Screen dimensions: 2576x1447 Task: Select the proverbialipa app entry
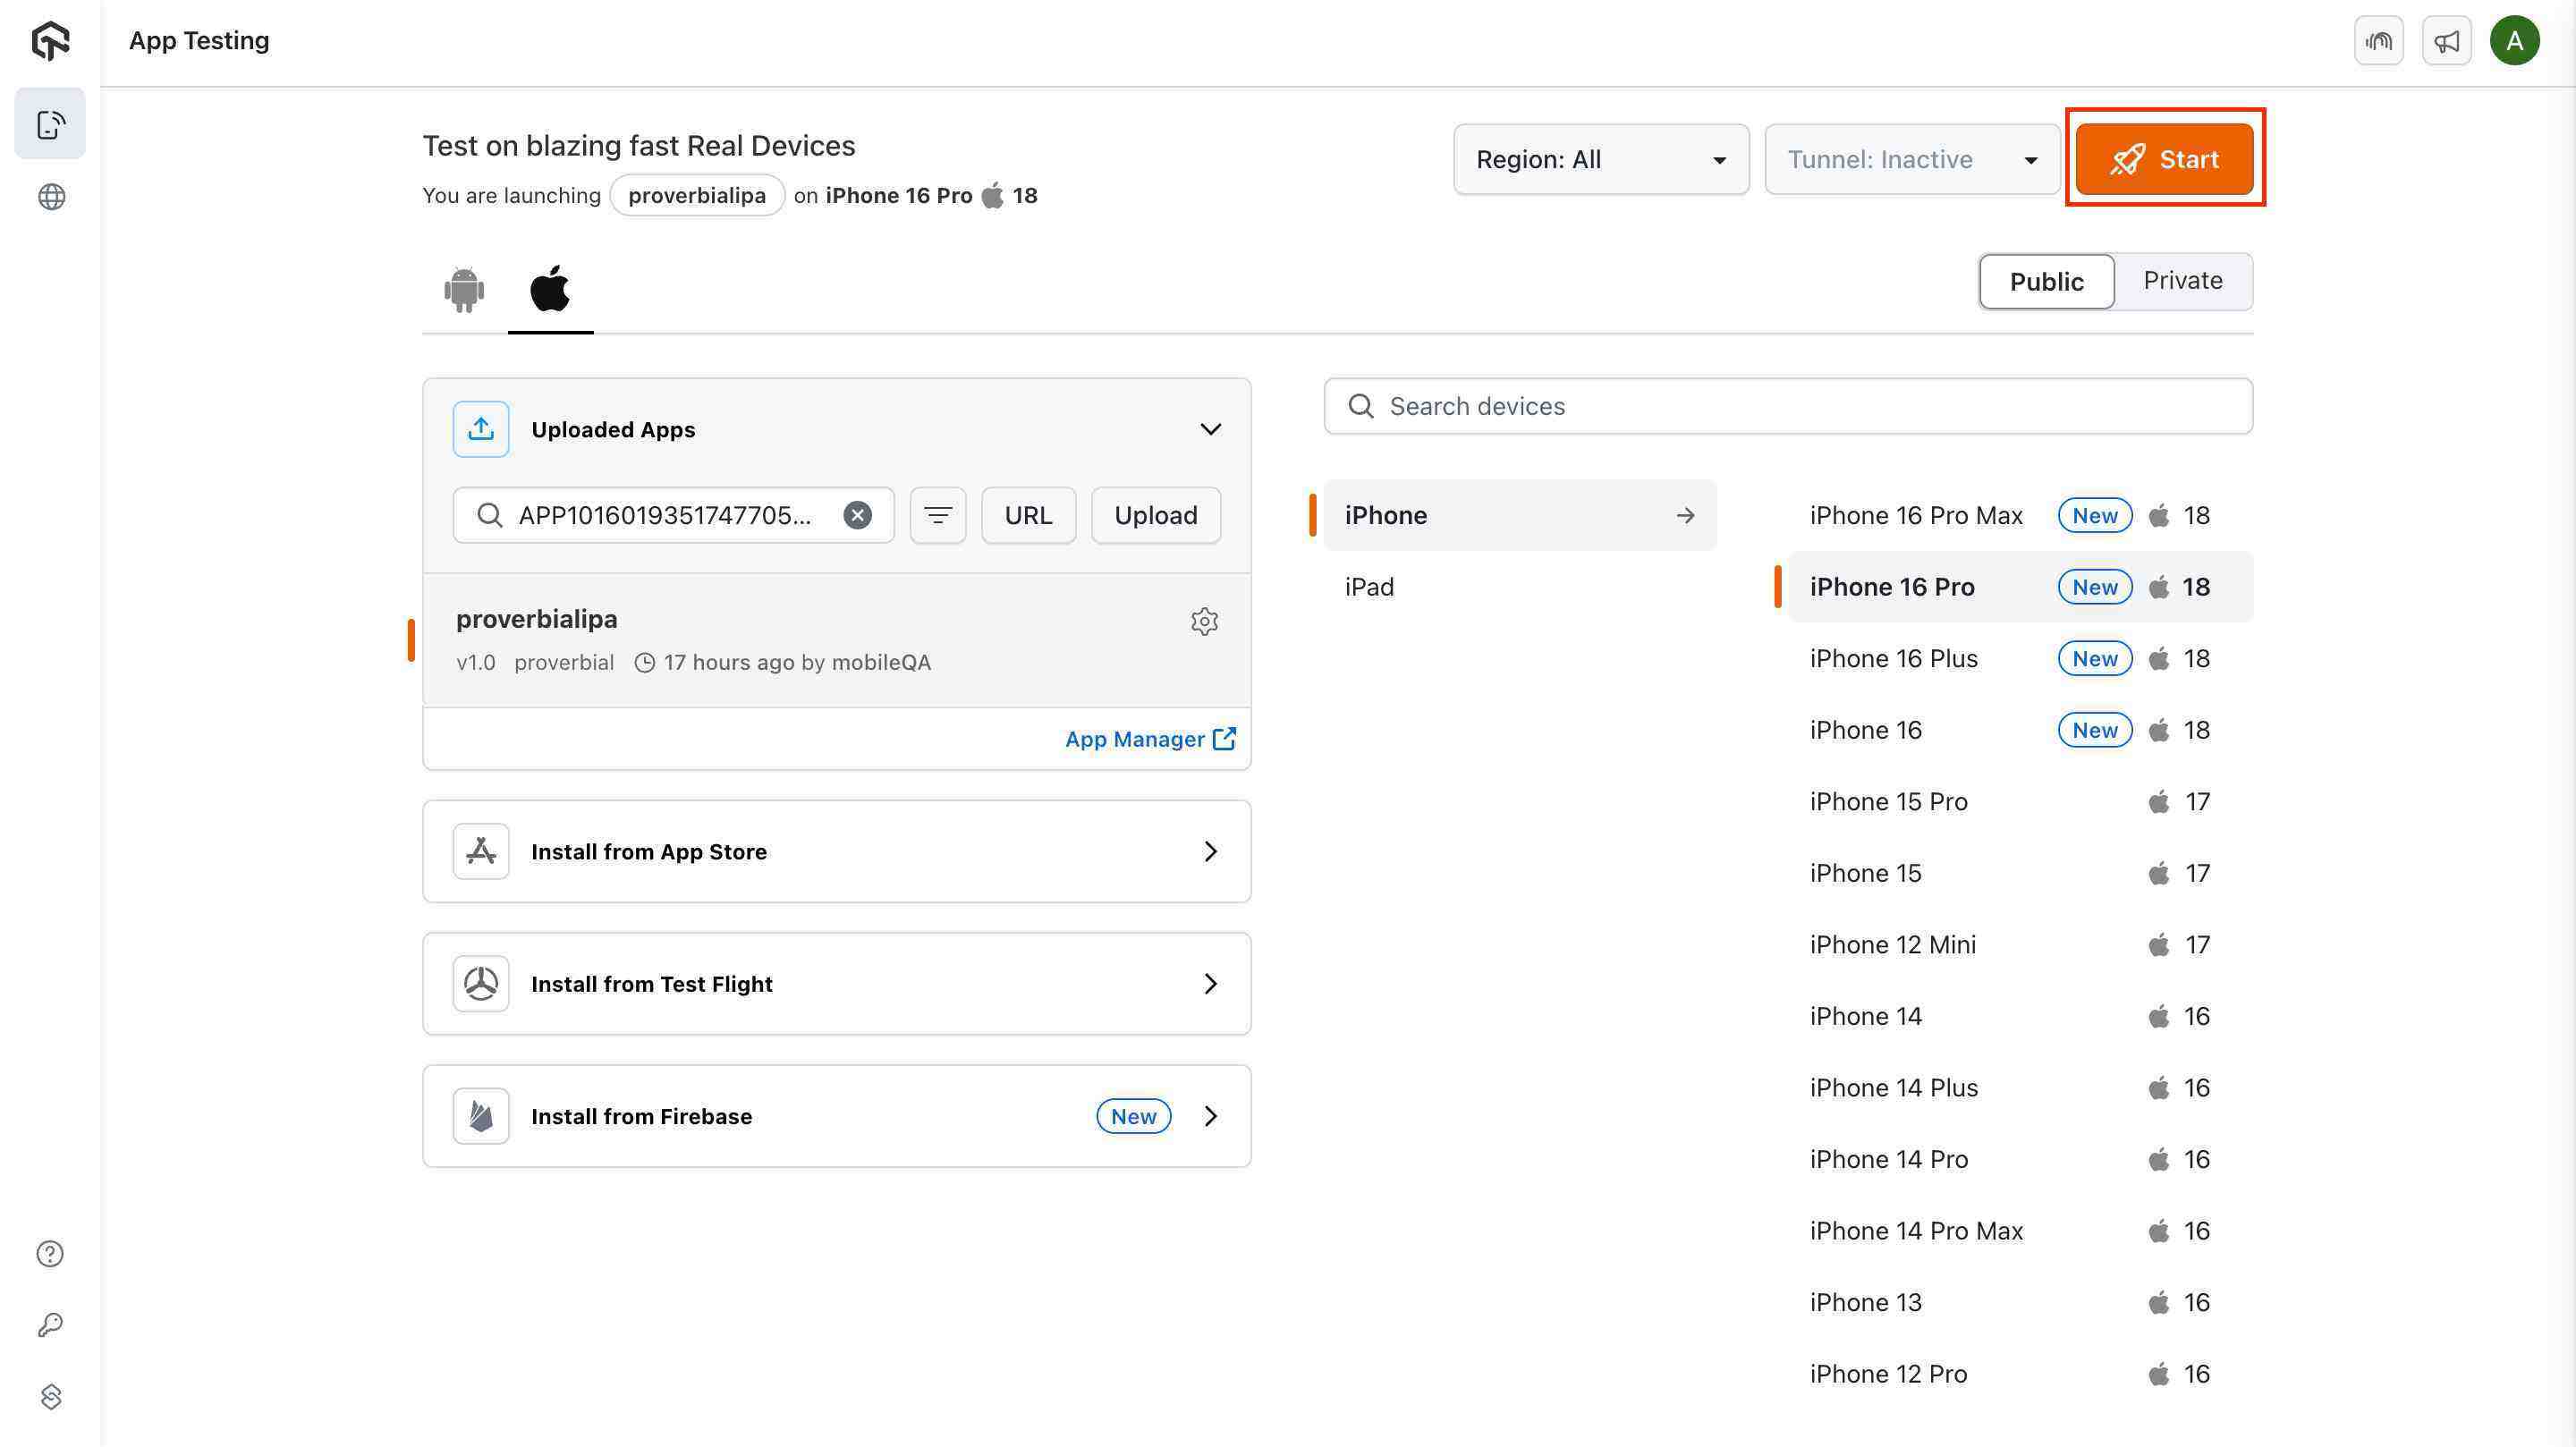point(836,640)
